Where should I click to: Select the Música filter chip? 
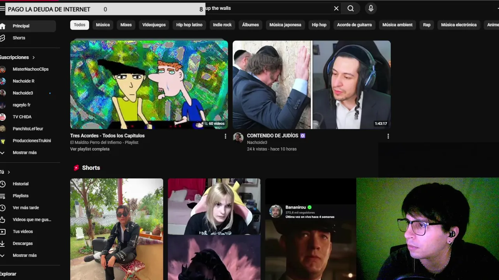(103, 25)
